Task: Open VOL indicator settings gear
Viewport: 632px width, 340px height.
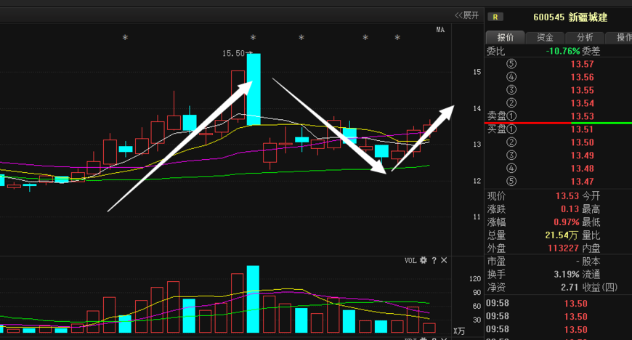Action: pos(424,260)
